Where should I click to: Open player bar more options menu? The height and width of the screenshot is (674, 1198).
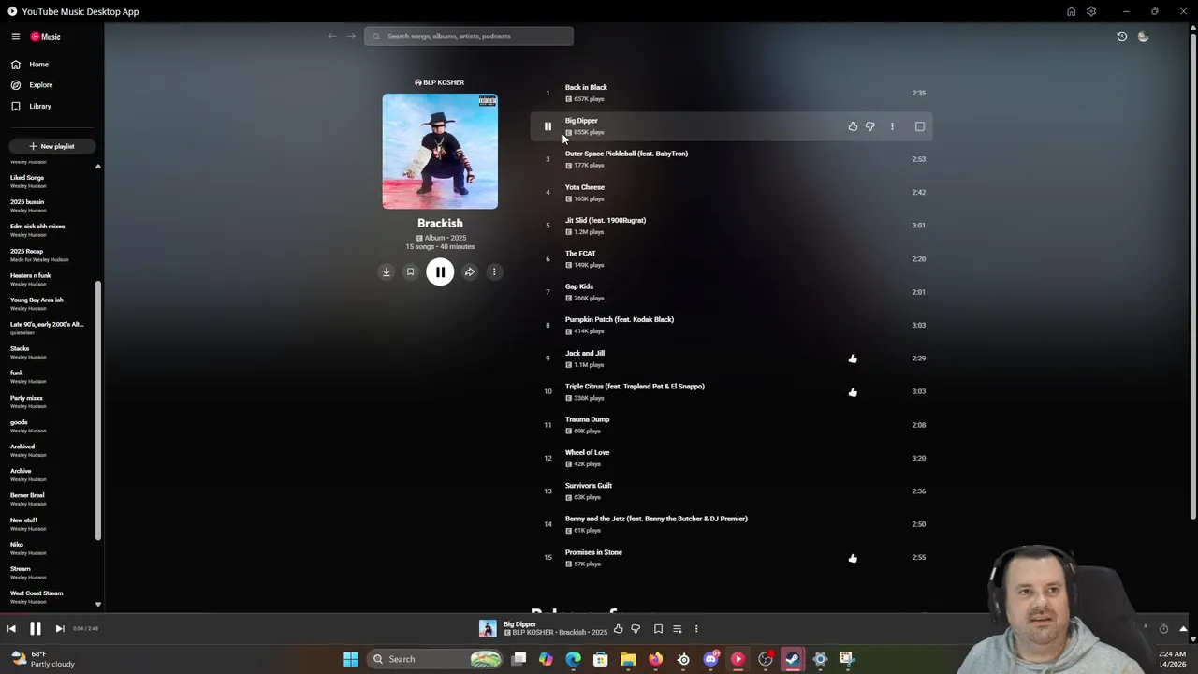[x=696, y=629]
